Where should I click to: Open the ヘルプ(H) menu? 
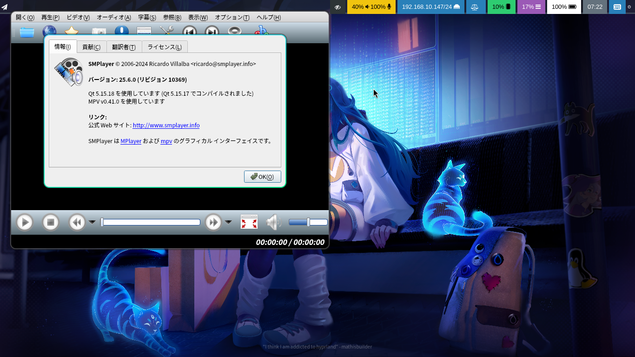pyautogui.click(x=269, y=18)
